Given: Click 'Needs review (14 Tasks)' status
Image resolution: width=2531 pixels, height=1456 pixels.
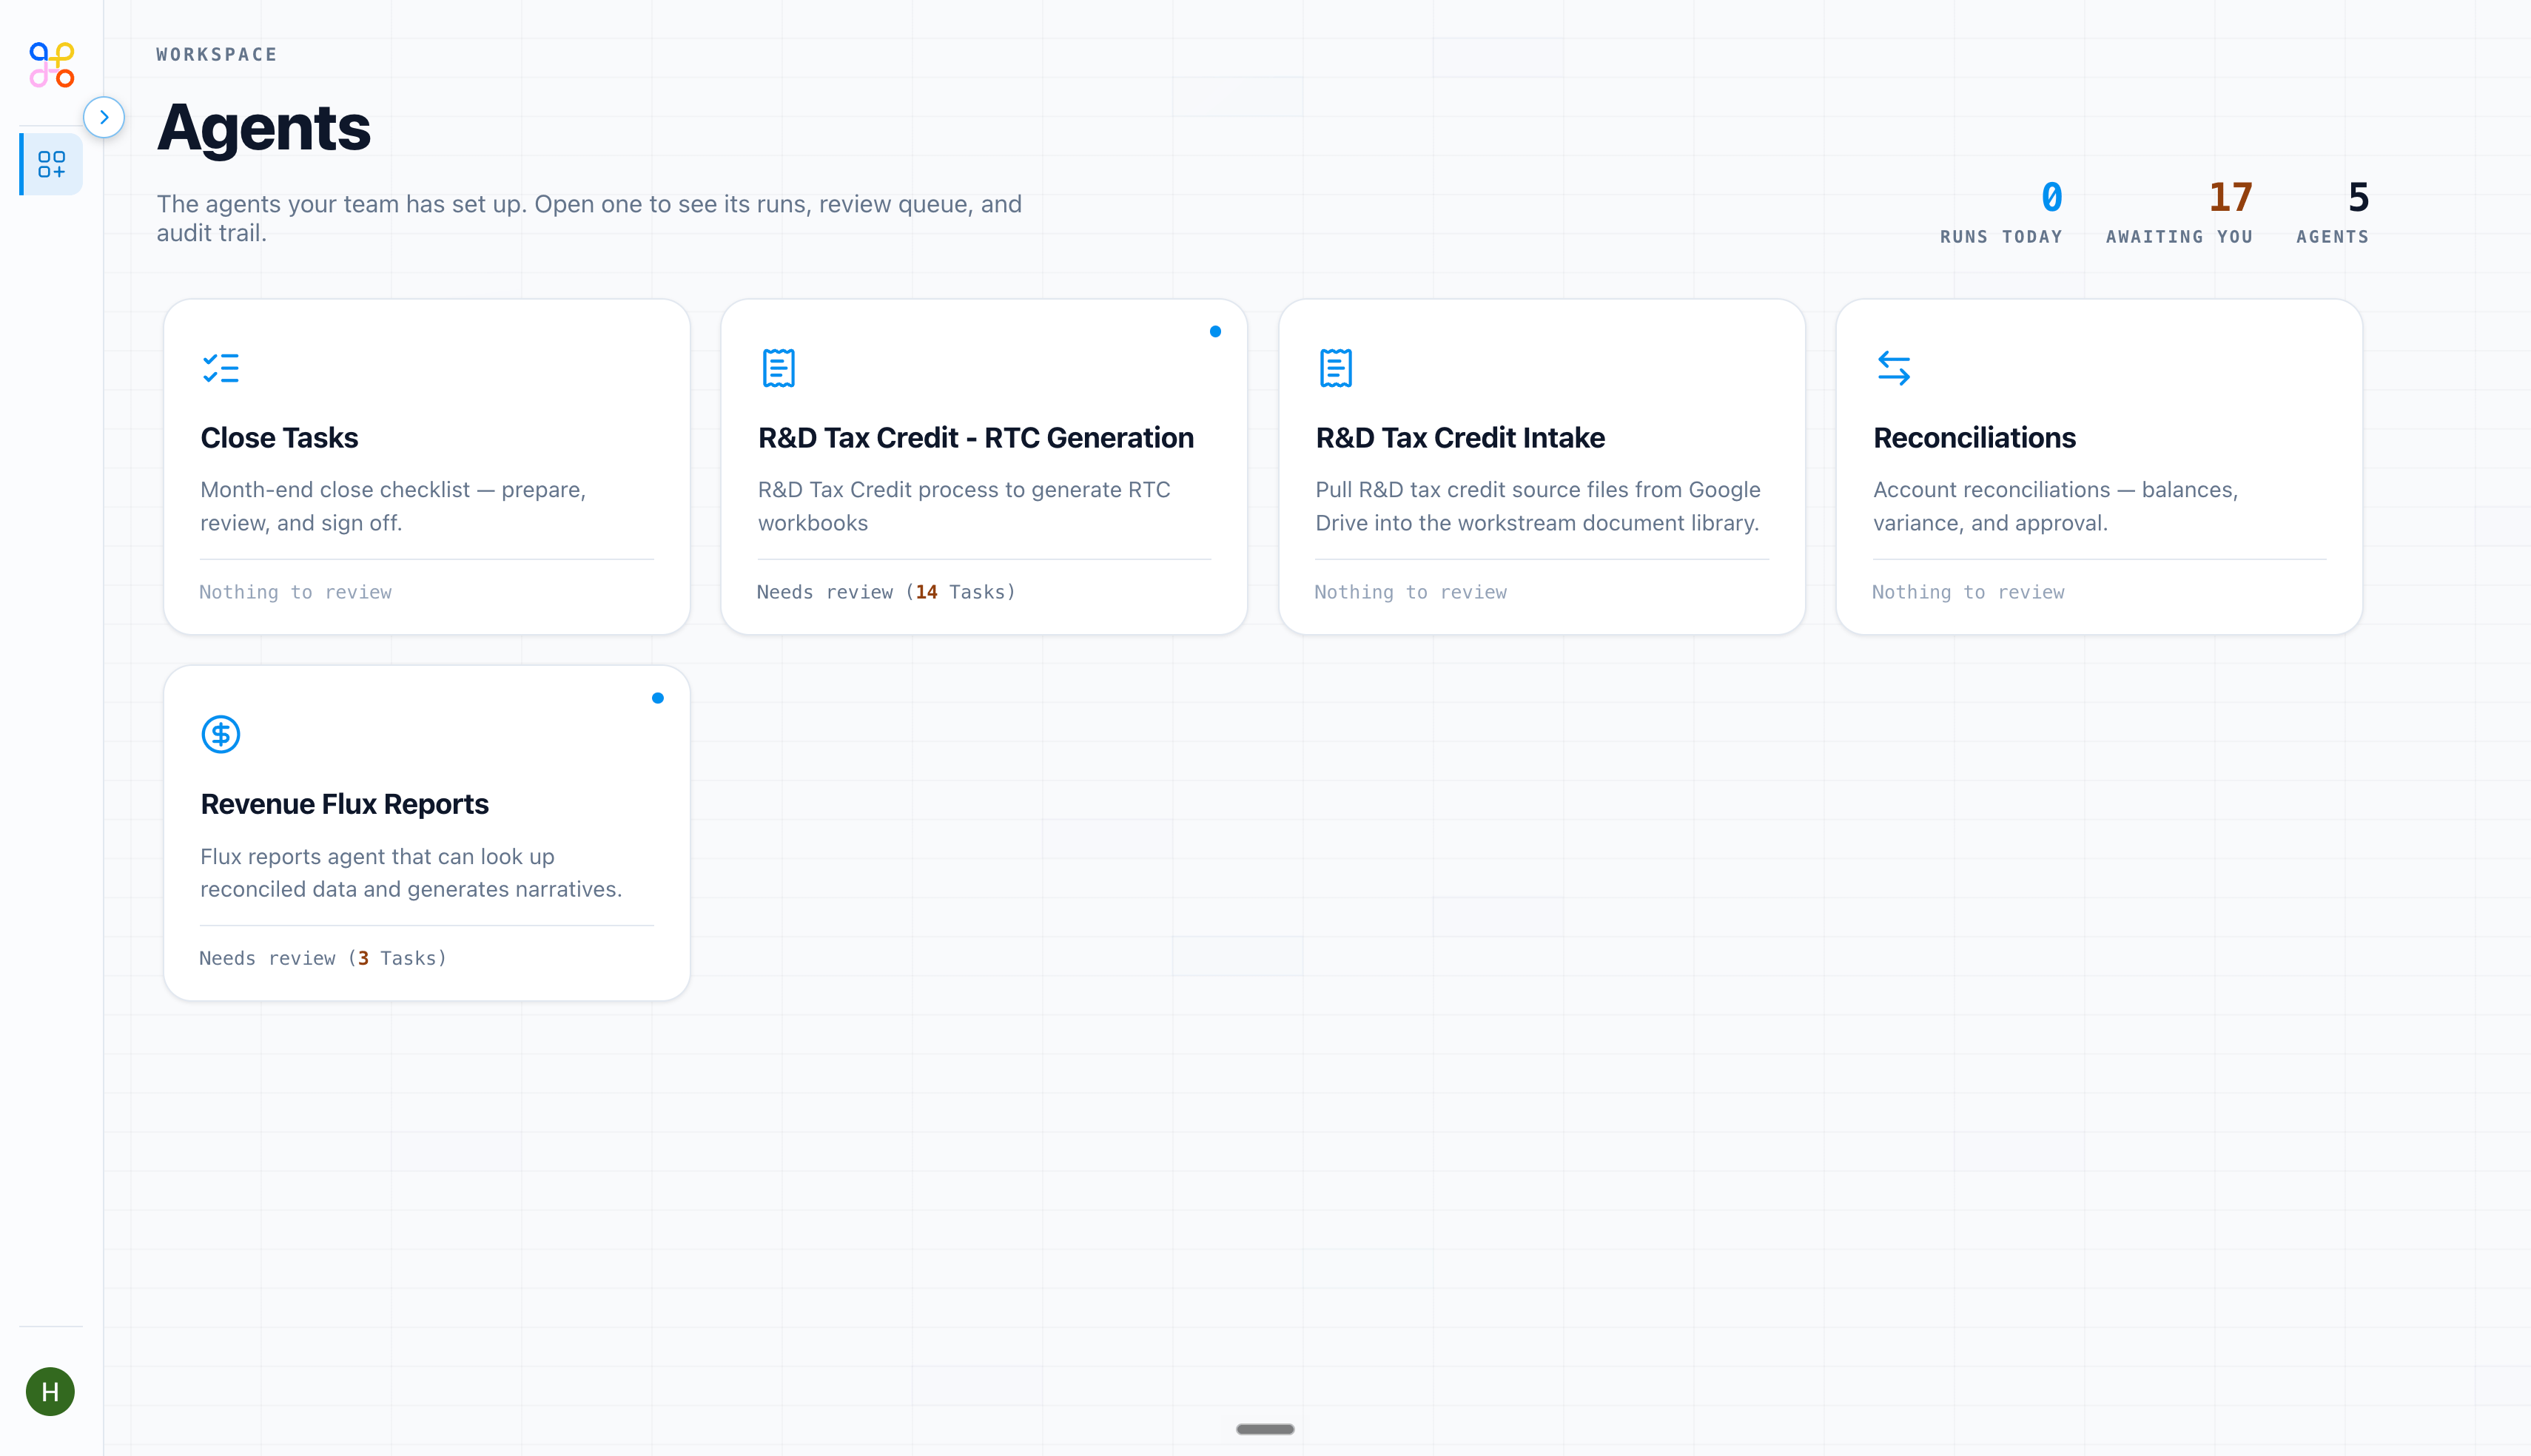Looking at the screenshot, I should click(886, 592).
